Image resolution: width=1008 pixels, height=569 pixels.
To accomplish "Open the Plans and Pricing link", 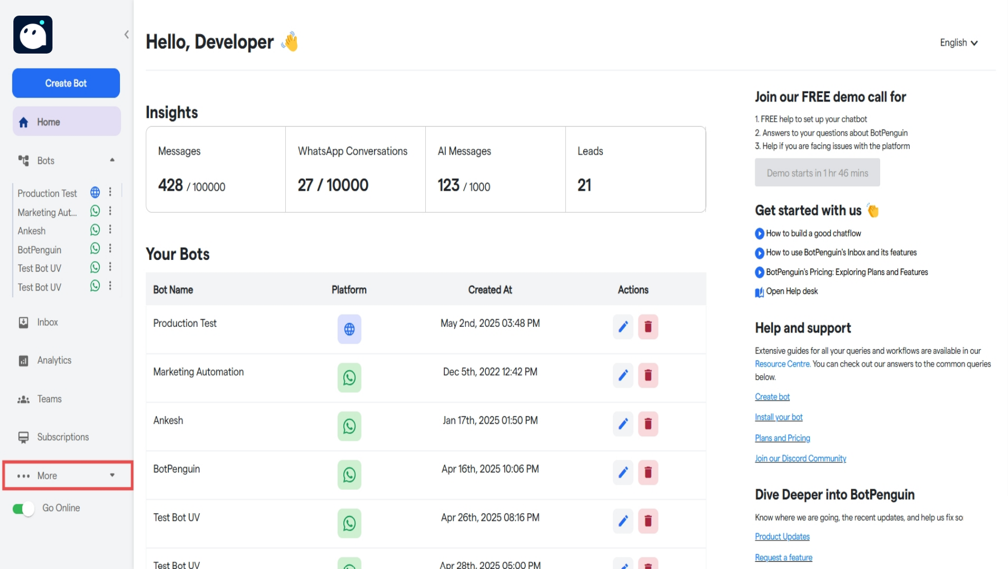I will coord(783,438).
